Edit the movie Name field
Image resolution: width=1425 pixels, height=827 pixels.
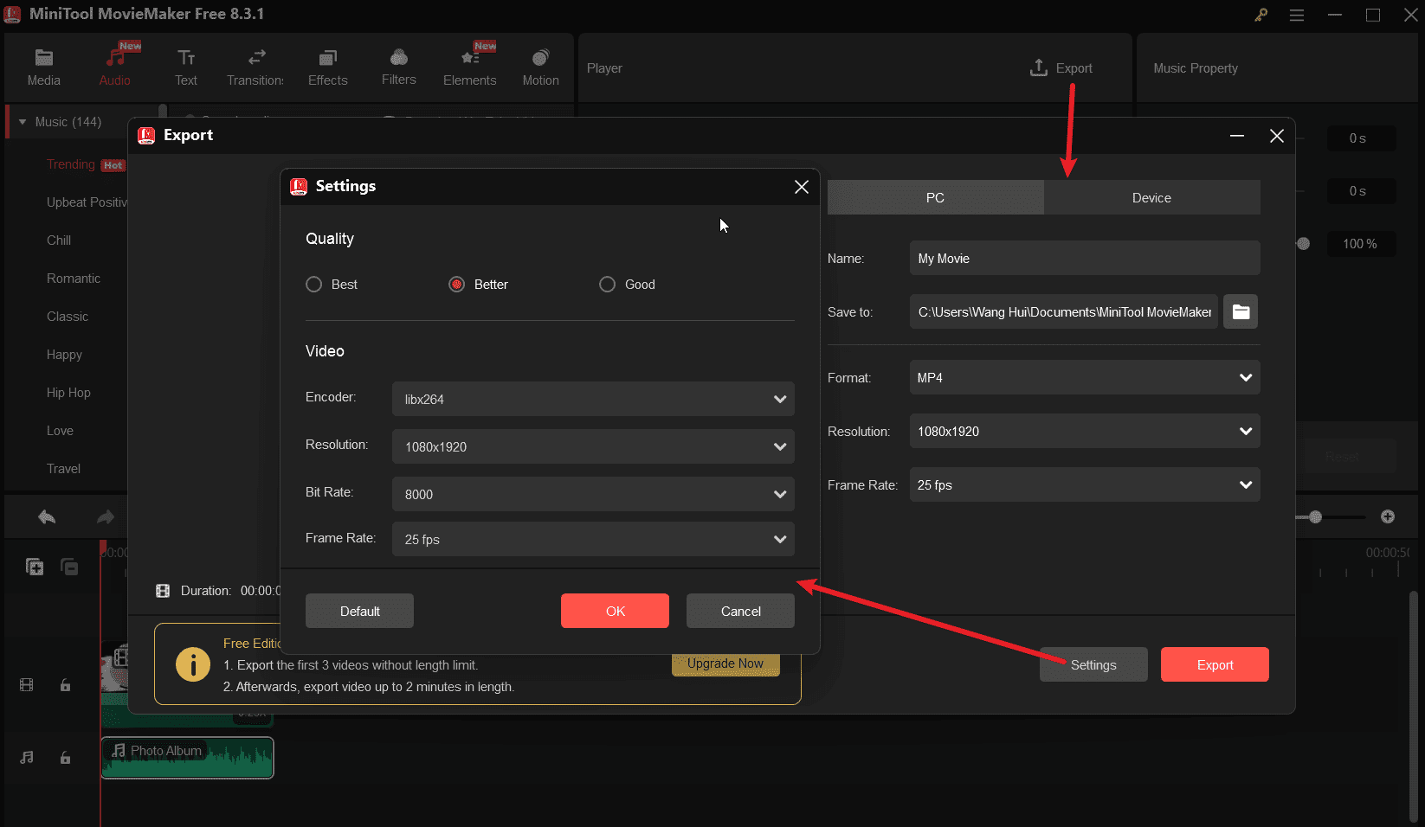1084,258
